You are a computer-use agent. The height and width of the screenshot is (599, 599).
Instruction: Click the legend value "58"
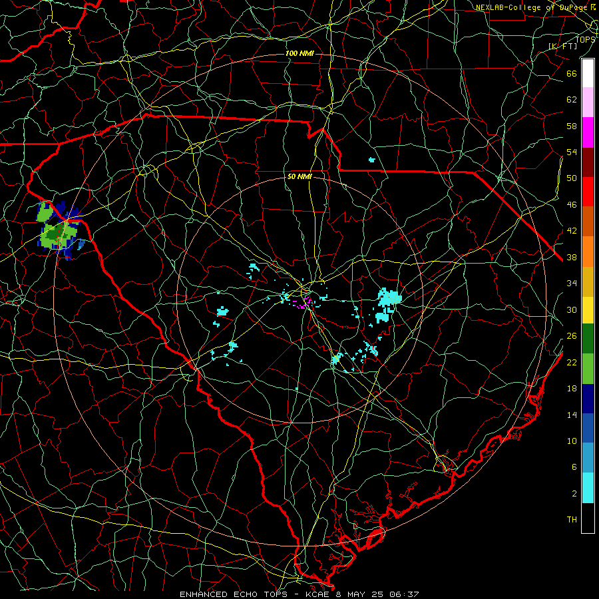pos(572,126)
